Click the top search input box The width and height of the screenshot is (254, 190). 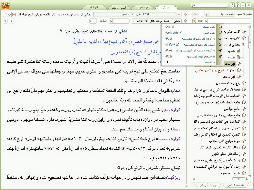click(212, 5)
